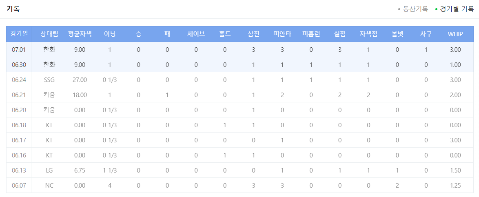Click the 패 column header
479x197 pixels.
tap(167, 34)
